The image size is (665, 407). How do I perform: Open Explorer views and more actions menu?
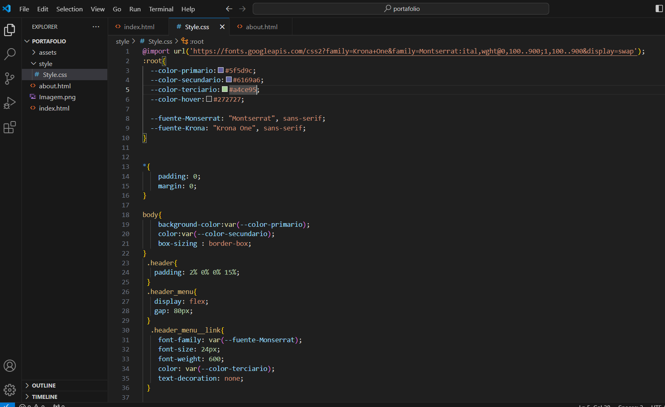coord(96,27)
